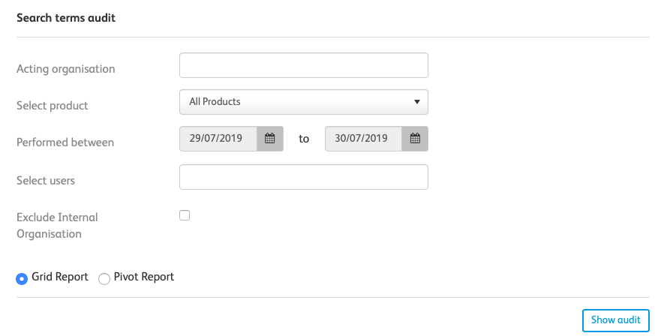Click the 30/07/2019 end date field

coord(364,139)
